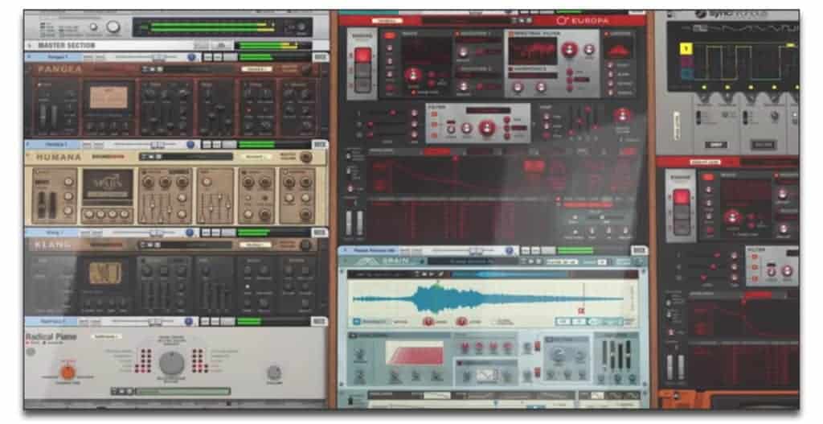This screenshot has height=424, width=823.
Task: Click Europa's red master volume knob
Action: point(623,116)
